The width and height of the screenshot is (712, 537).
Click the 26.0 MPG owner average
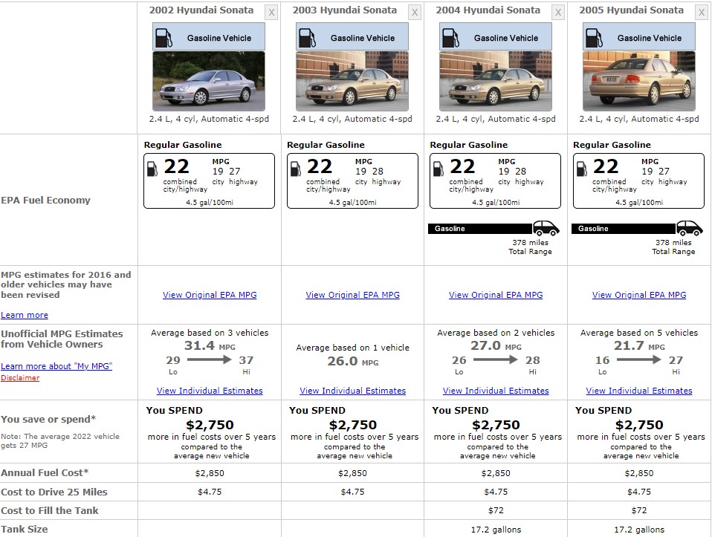353,361
